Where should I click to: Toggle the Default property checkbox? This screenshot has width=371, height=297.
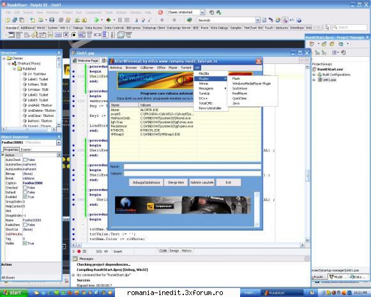(25, 192)
